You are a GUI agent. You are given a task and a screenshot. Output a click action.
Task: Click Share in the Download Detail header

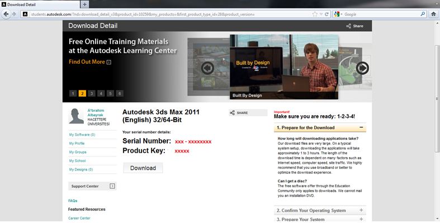coord(354,26)
